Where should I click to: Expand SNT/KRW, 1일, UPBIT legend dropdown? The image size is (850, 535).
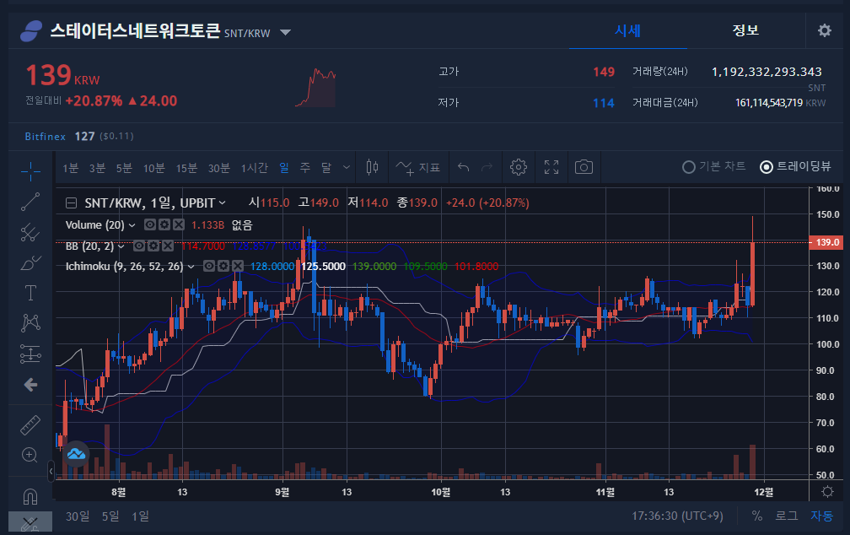[222, 203]
